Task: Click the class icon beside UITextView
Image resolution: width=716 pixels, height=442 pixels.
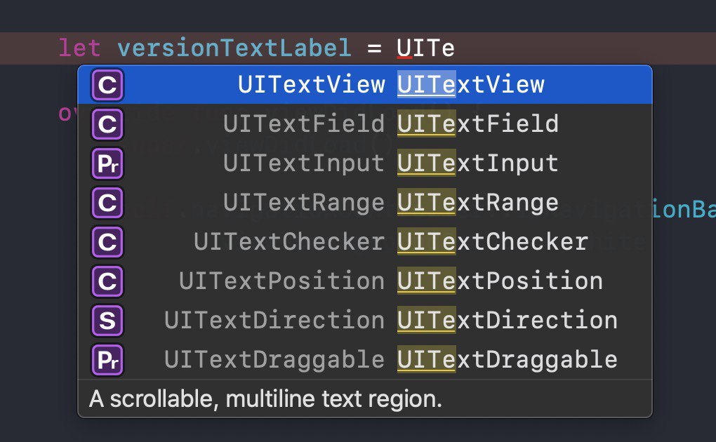Action: click(x=107, y=85)
